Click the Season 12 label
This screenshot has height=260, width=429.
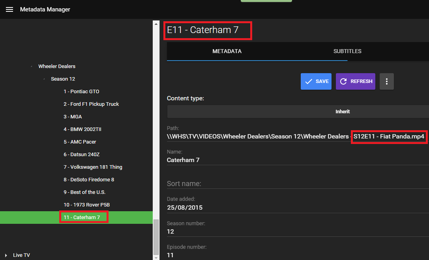[63, 79]
